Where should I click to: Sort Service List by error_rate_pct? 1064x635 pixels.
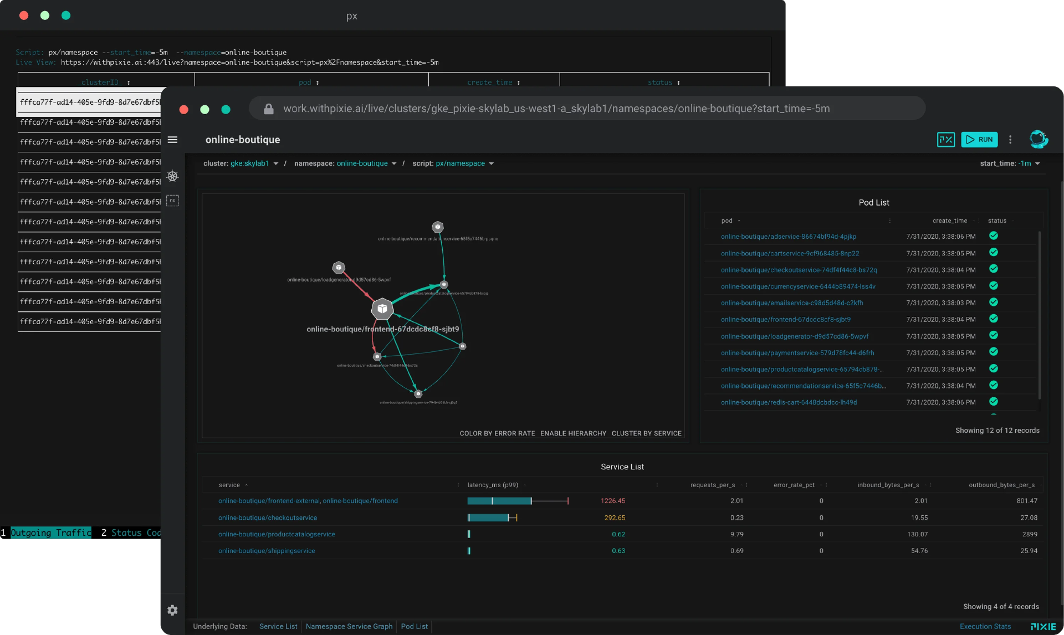point(794,485)
